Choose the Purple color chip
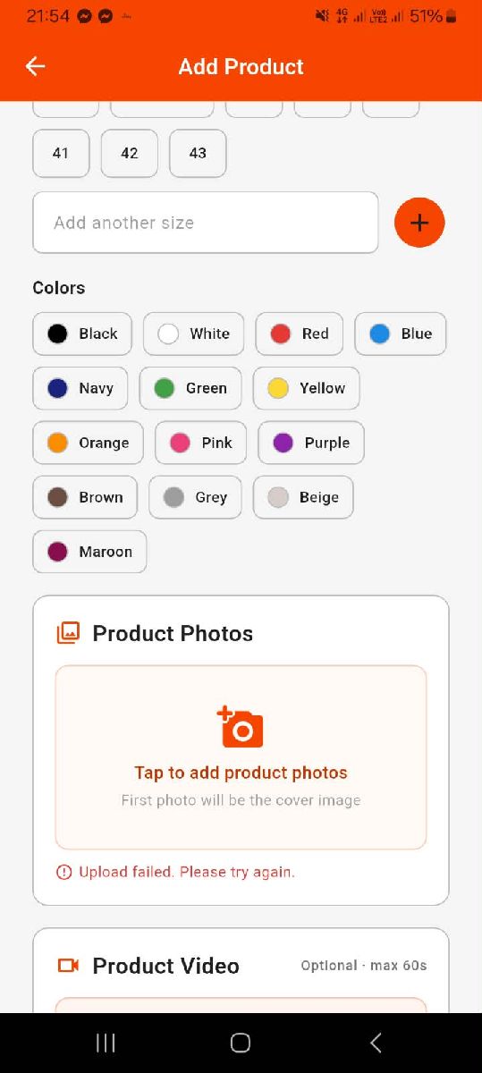The height and width of the screenshot is (1073, 482). point(311,443)
